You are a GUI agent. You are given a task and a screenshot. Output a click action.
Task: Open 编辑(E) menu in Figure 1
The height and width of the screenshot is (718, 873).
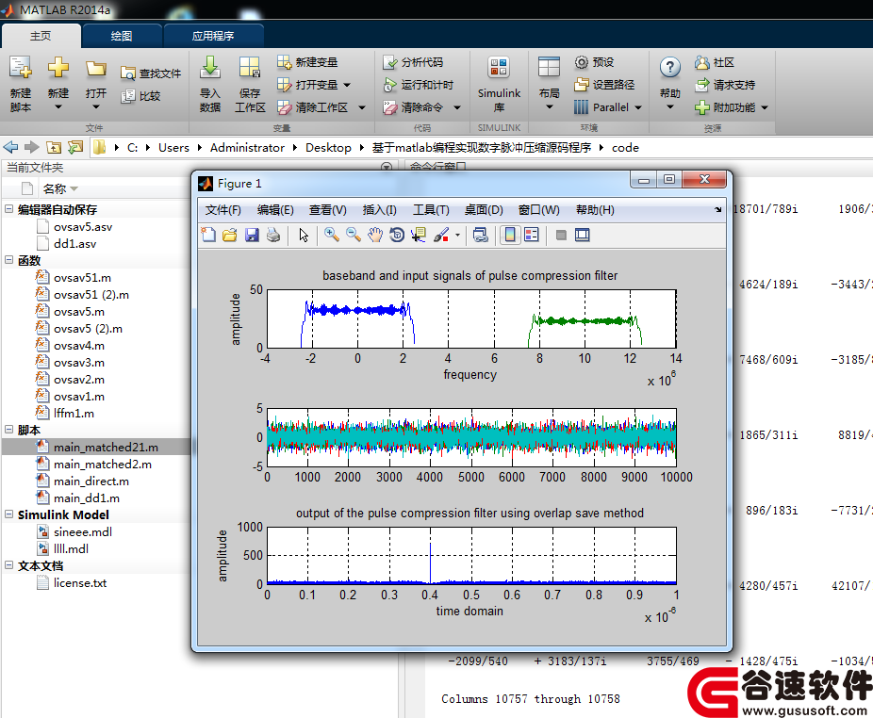(275, 210)
